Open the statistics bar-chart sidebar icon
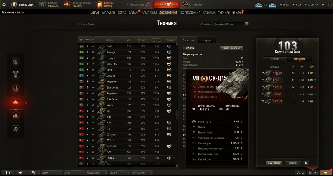 point(16,89)
